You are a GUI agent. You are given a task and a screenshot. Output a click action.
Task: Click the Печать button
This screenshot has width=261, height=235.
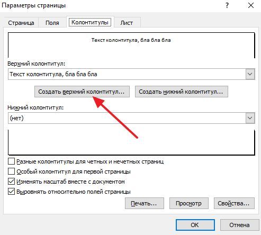click(145, 203)
